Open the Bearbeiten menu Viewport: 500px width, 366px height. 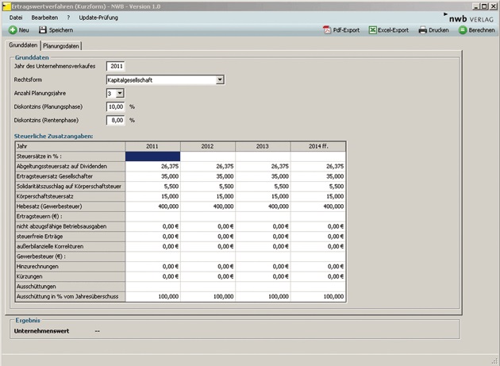(44, 17)
